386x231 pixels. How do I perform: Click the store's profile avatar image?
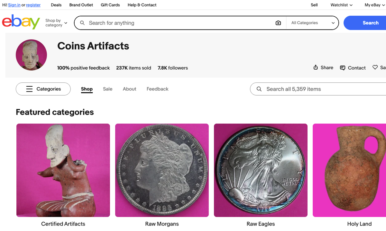[x=31, y=55]
